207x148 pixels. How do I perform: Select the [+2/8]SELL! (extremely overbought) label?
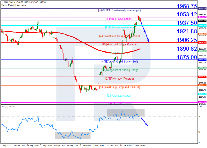point(119,10)
